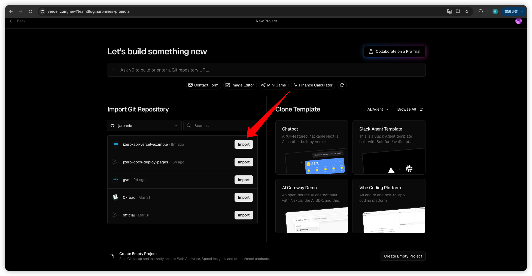Open the AI/Agent template filter dropdown
The image size is (532, 276).
coord(378,109)
